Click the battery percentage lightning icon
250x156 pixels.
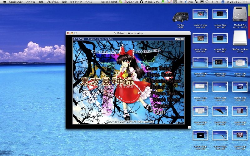[x=189, y=2]
